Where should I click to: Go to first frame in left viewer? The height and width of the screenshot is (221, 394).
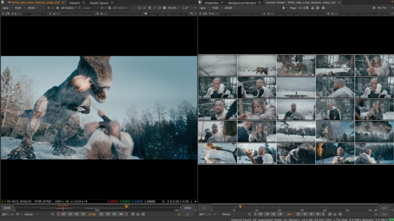(63, 214)
